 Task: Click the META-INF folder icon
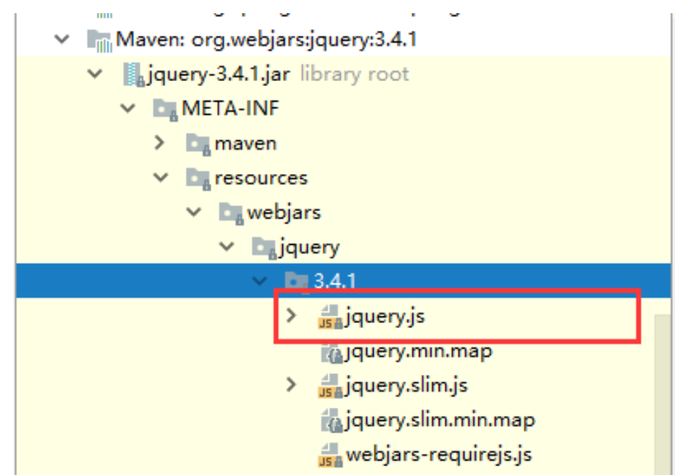pyautogui.click(x=166, y=109)
